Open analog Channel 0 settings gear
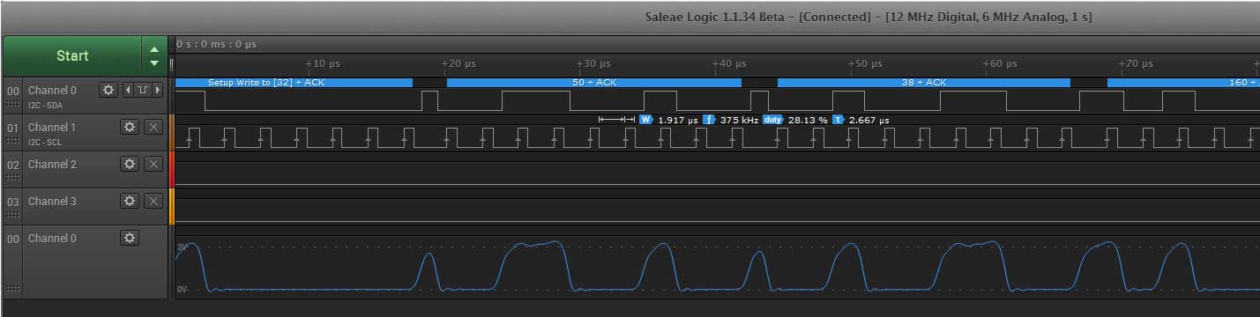 click(x=130, y=238)
